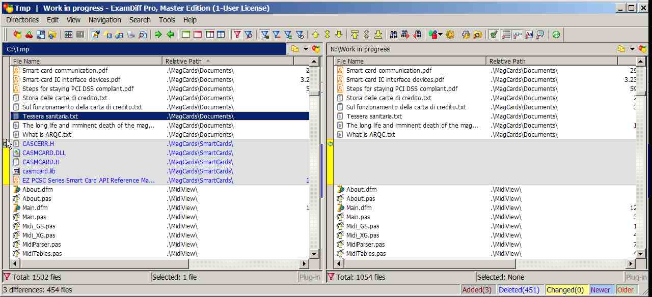Sort right pane by Relative Path header
652x297 pixels.
click(x=552, y=61)
